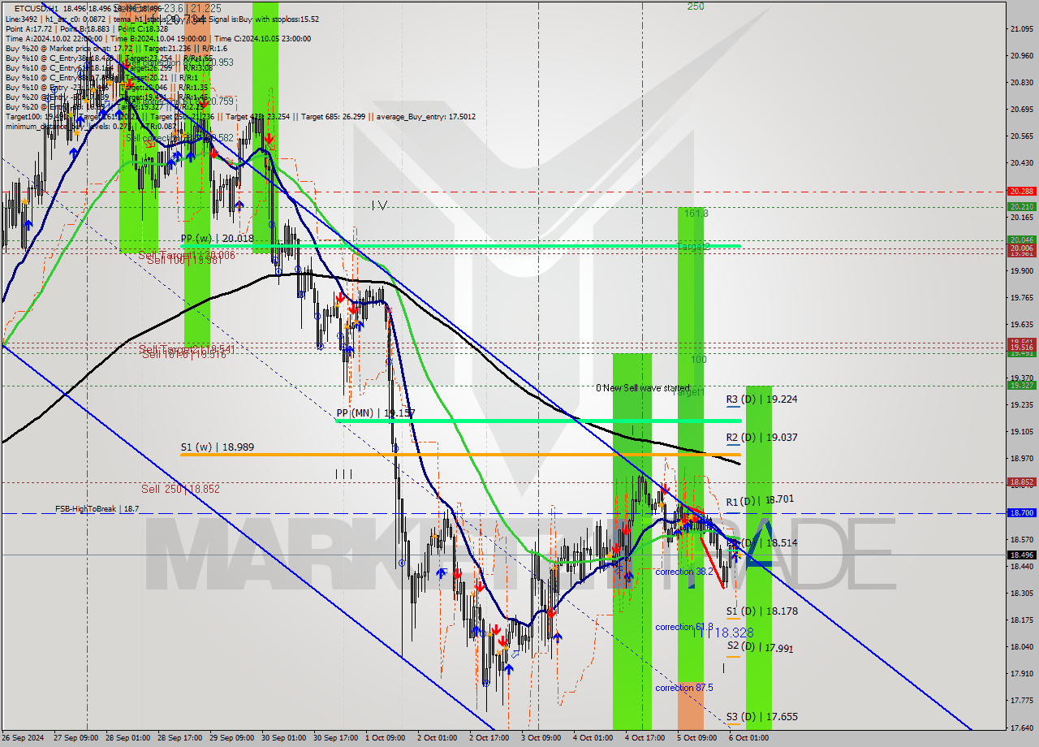Click the 'correction 38.2' label
Image resolution: width=1039 pixels, height=747 pixels.
[x=684, y=572]
